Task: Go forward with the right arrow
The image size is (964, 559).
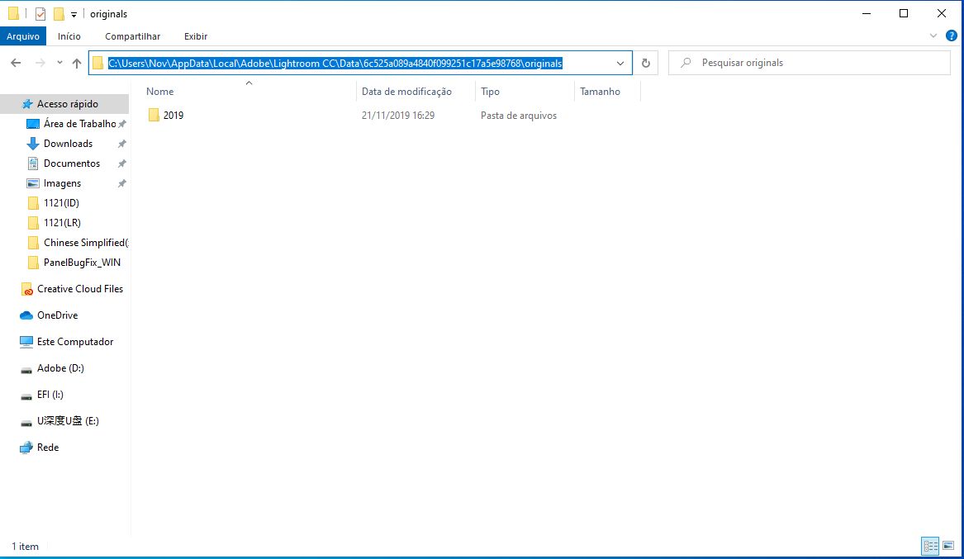Action: click(40, 63)
